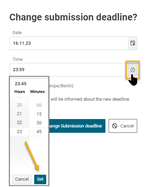Viewport: 146px width, 187px height.
Task: Focus the Date input field 16.11.23
Action: 69,43
